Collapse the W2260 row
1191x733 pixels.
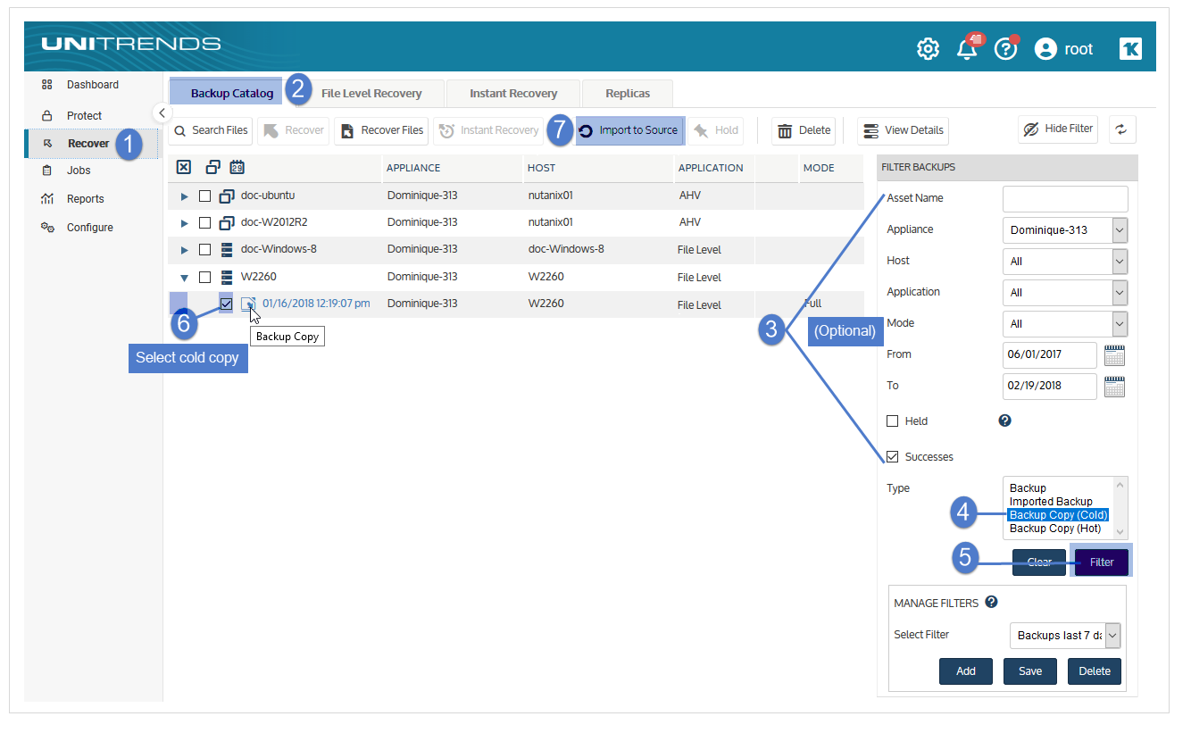pyautogui.click(x=185, y=278)
